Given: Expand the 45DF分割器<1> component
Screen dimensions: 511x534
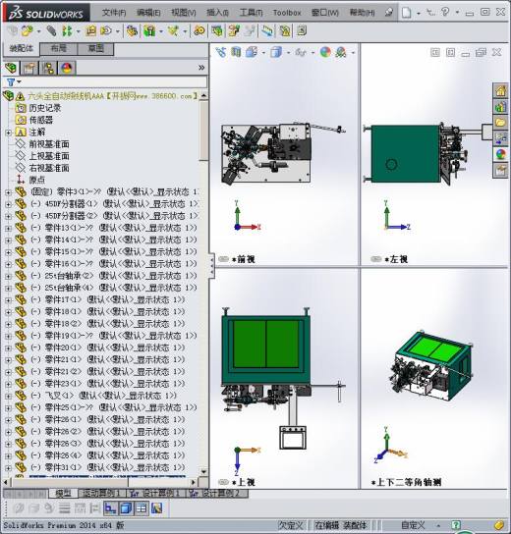Looking at the screenshot, I should (x=9, y=204).
